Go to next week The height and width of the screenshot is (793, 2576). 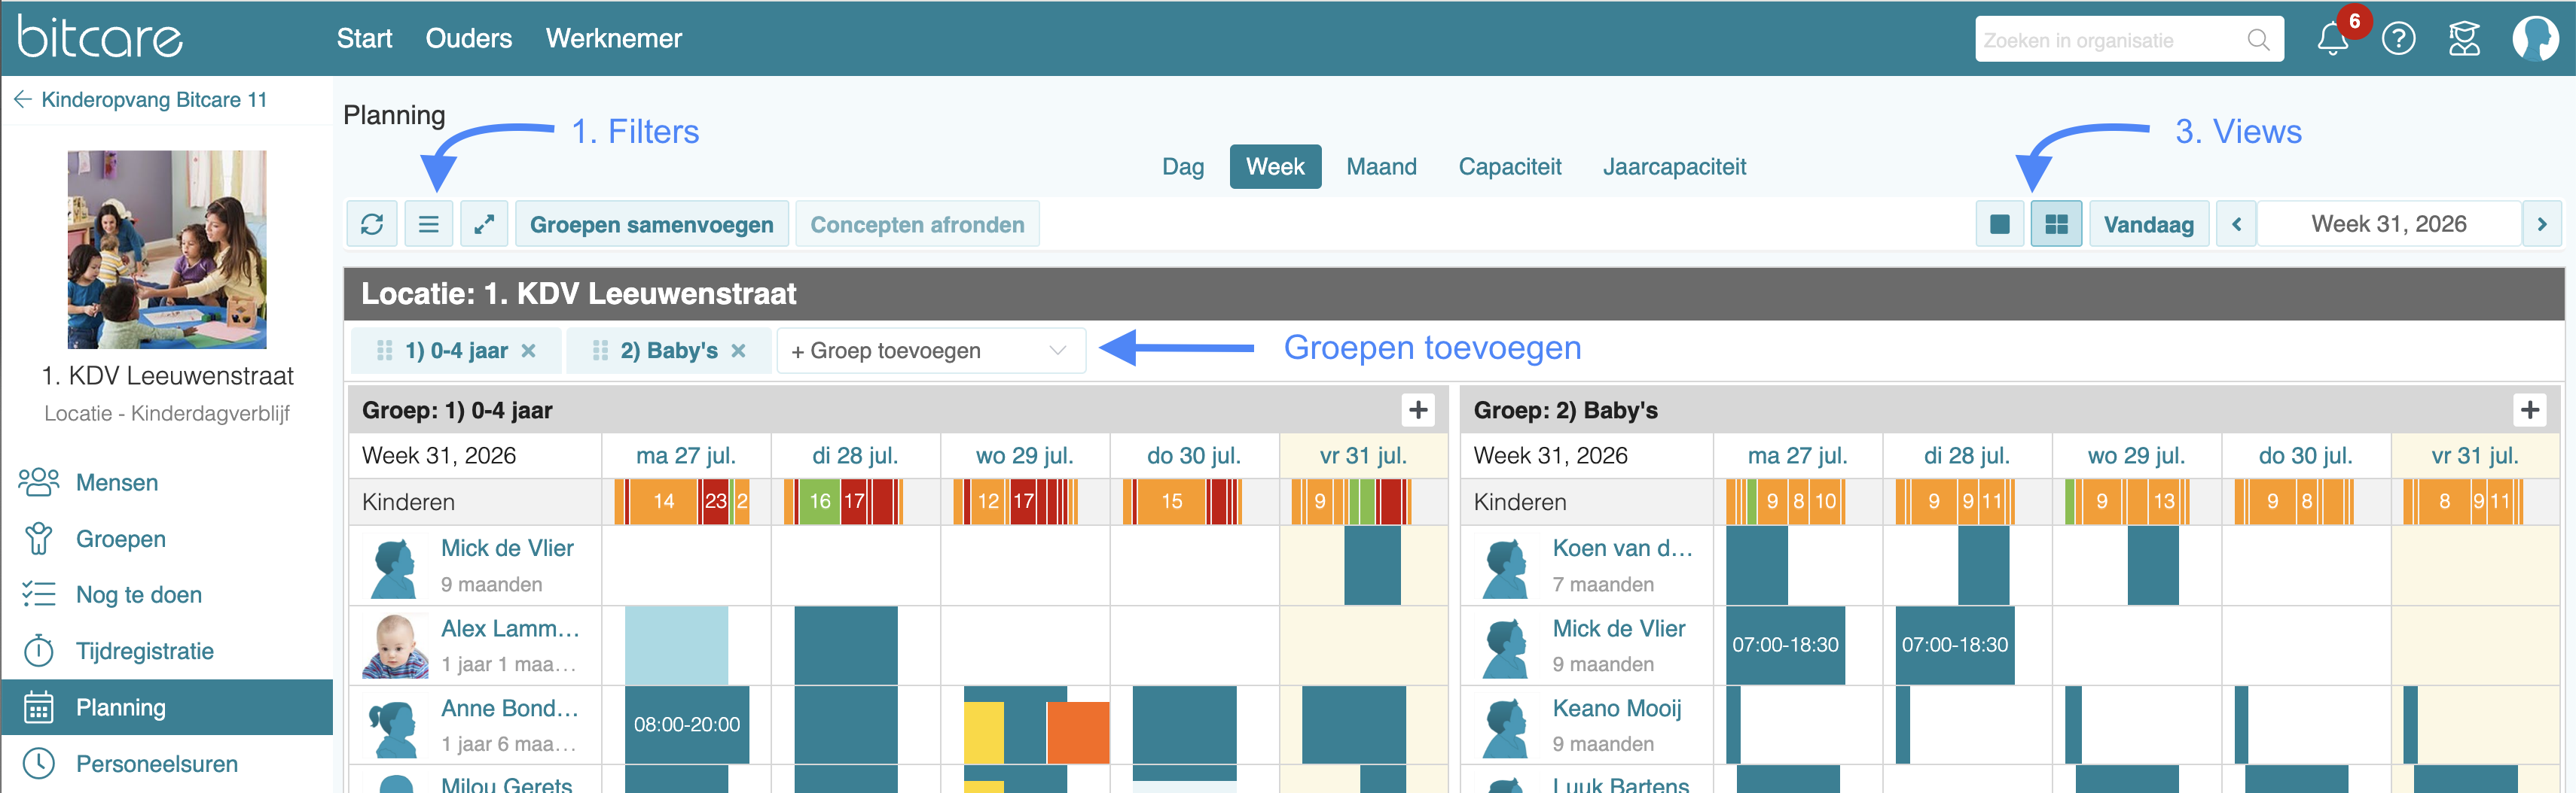point(2541,223)
